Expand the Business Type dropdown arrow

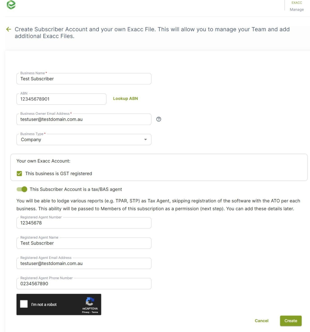[145, 140]
